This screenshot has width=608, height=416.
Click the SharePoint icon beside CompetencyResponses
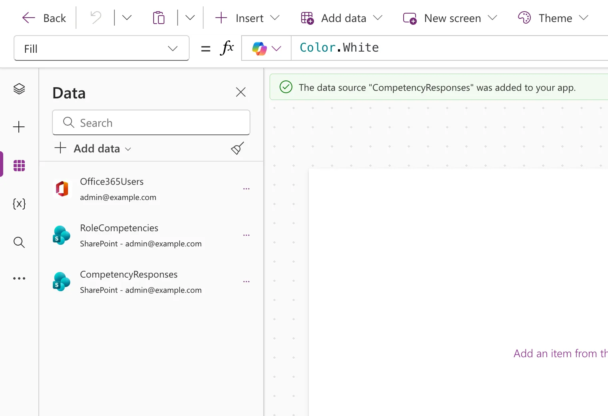(62, 282)
